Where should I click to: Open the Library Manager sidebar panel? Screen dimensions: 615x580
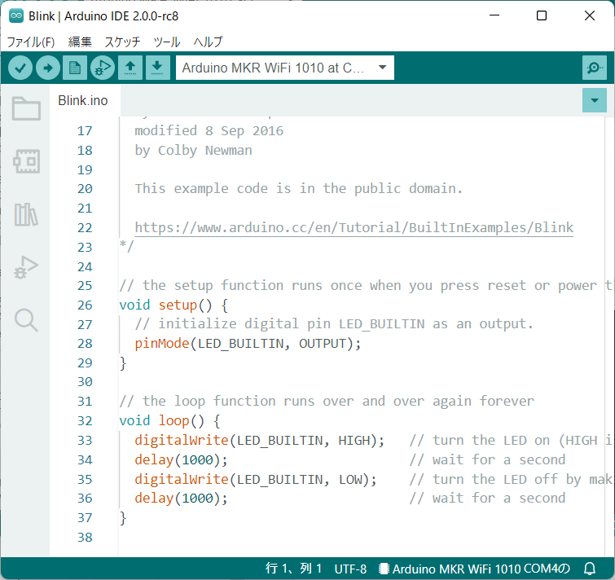[x=26, y=214]
